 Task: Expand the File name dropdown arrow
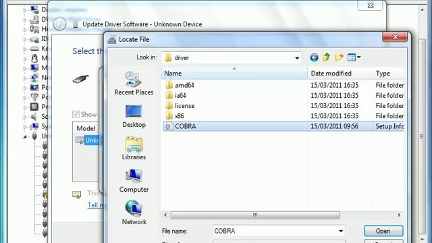(341, 231)
